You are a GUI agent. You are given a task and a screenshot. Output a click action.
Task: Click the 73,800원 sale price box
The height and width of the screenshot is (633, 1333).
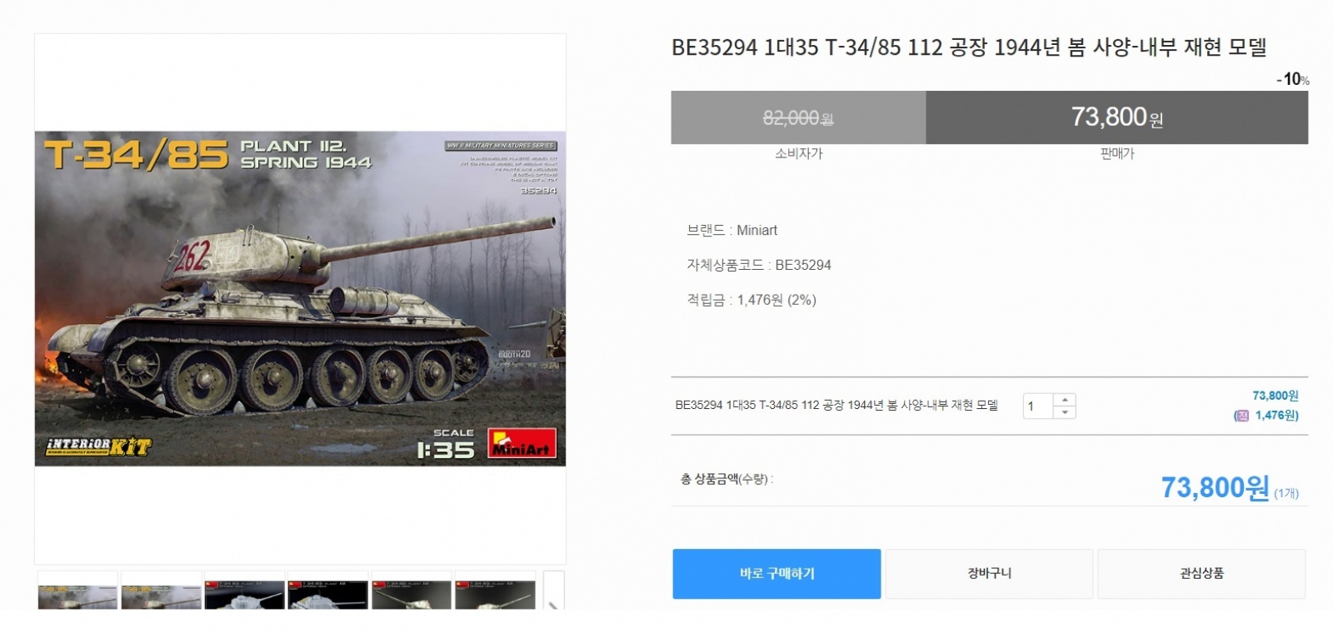(x=1116, y=117)
